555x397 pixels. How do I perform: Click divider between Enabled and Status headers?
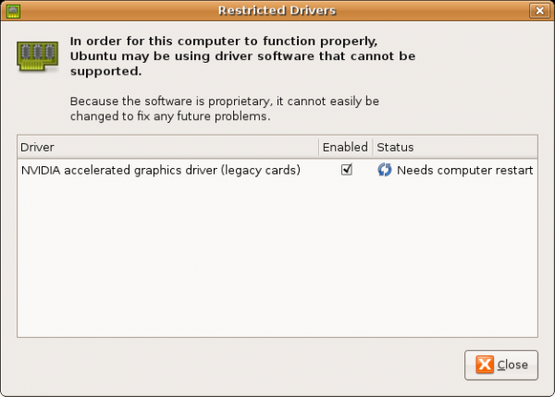[372, 147]
